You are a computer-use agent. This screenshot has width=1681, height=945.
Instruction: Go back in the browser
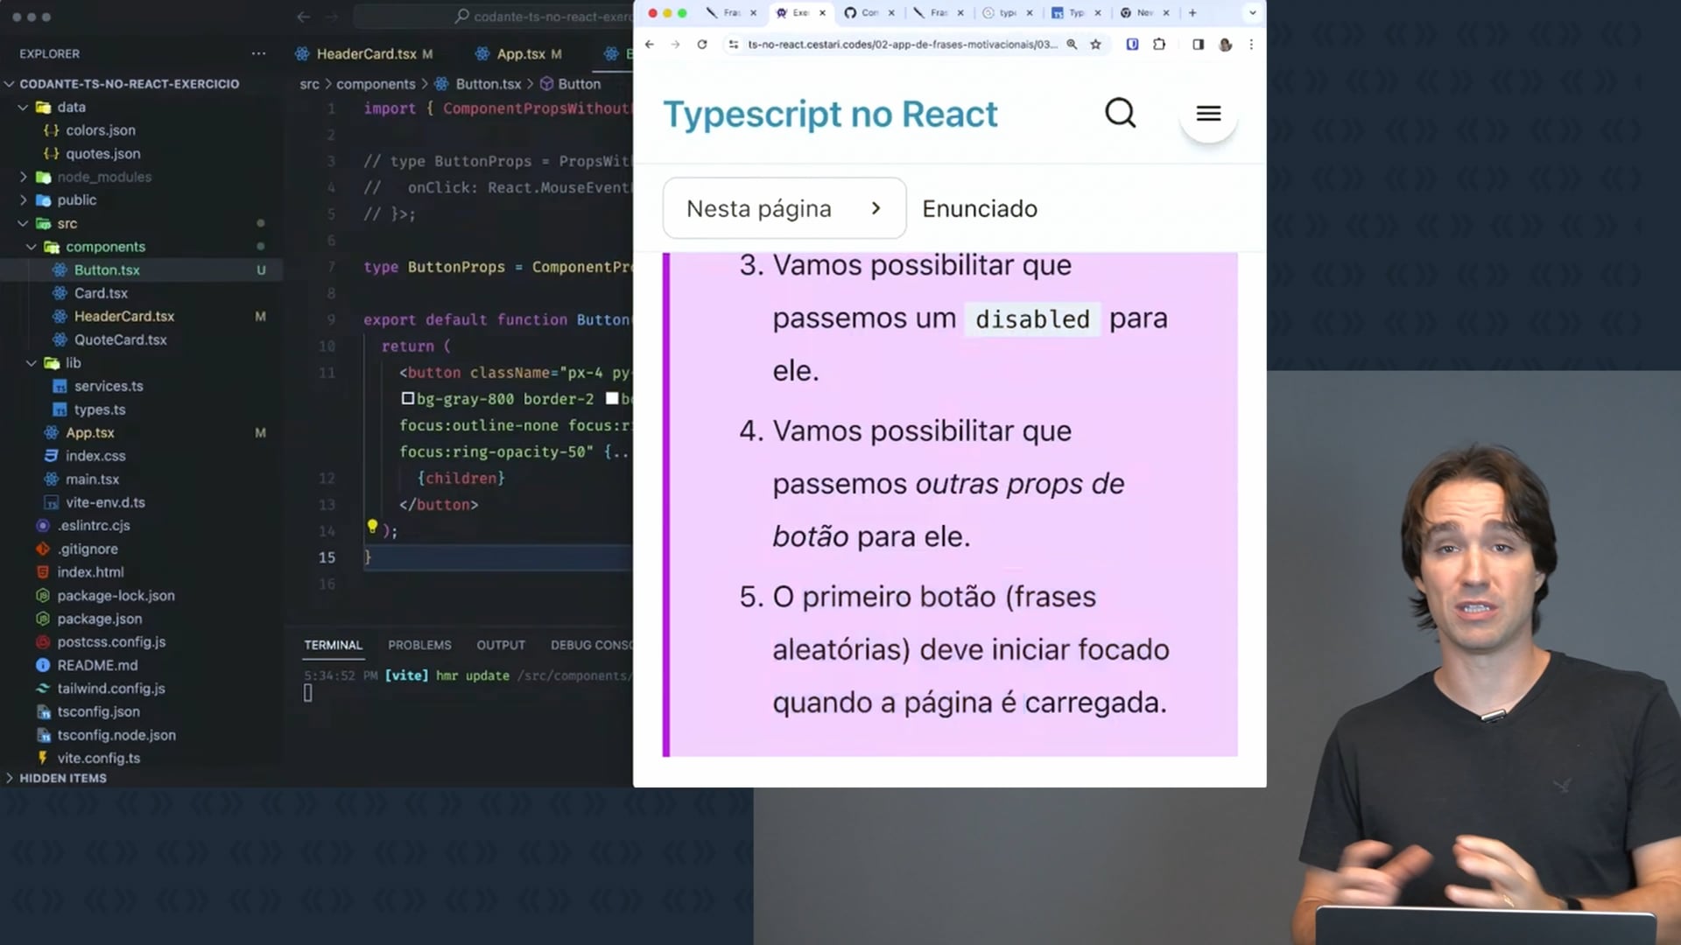point(649,45)
